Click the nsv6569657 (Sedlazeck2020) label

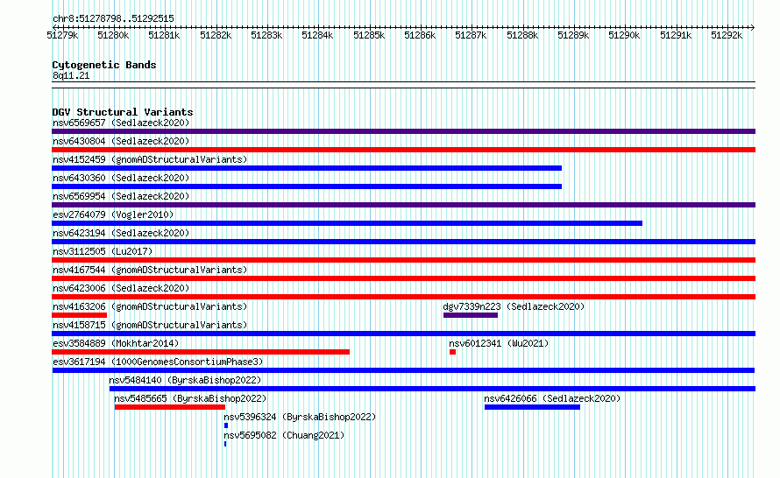click(121, 123)
